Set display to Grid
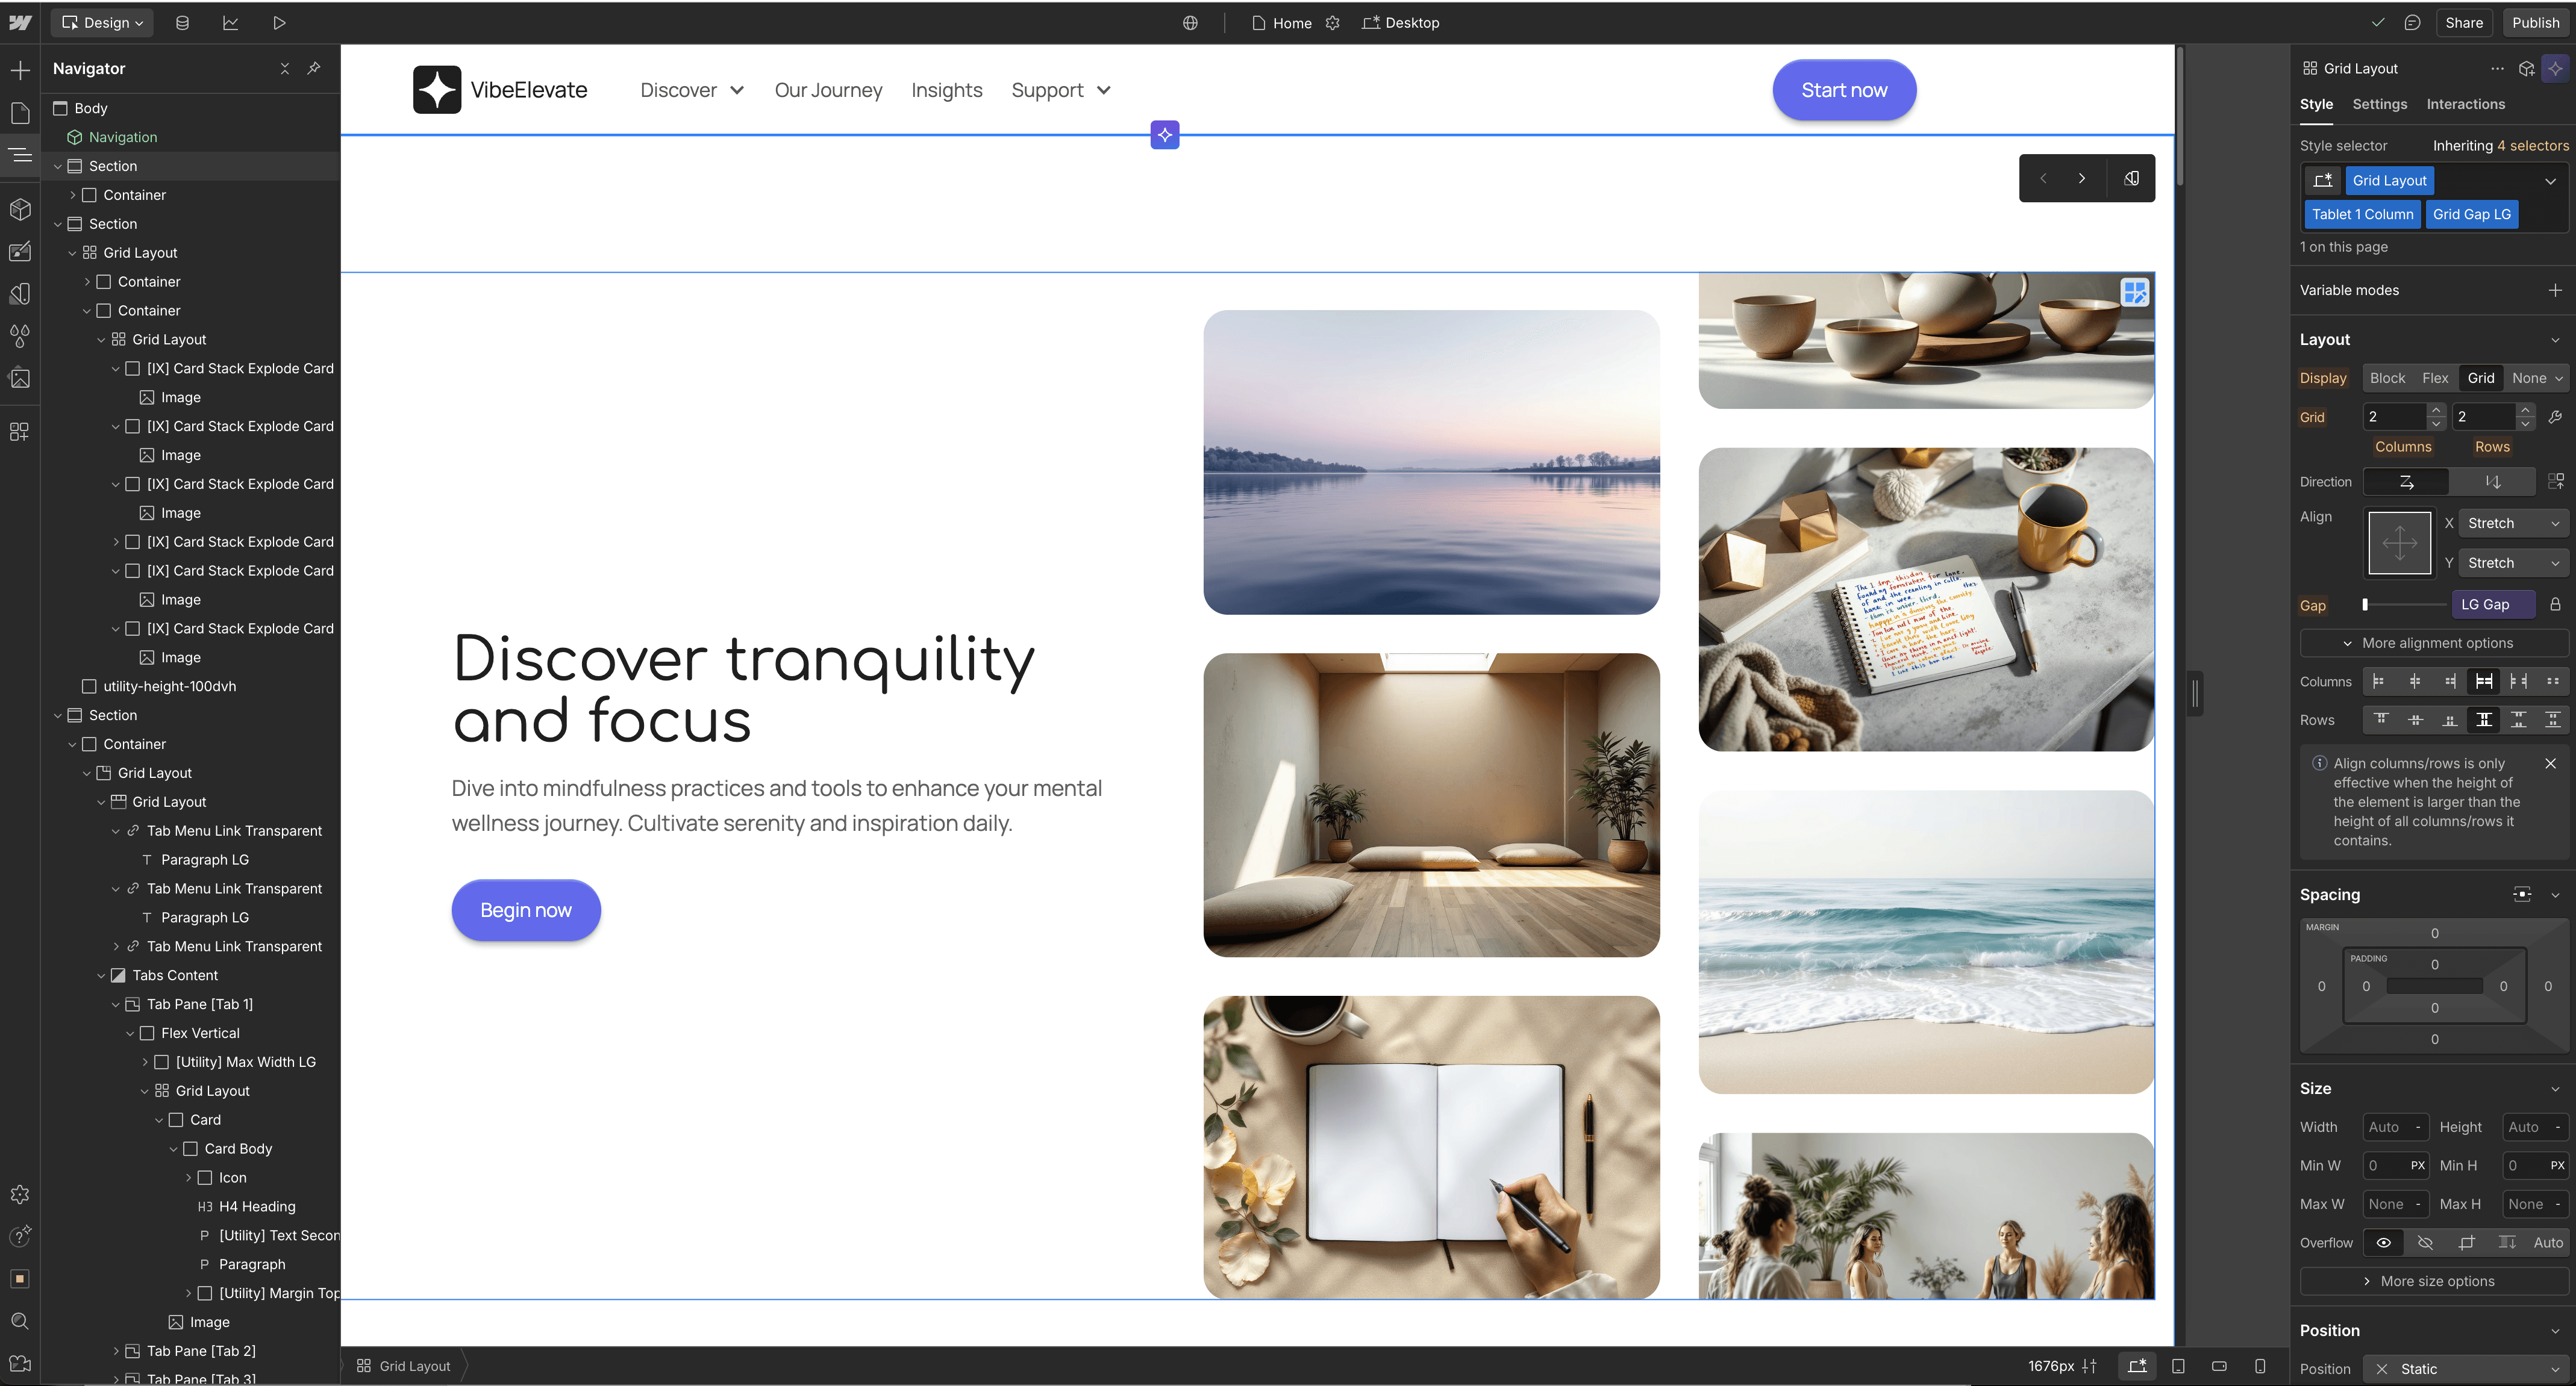This screenshot has height=1386, width=2576. (2481, 378)
